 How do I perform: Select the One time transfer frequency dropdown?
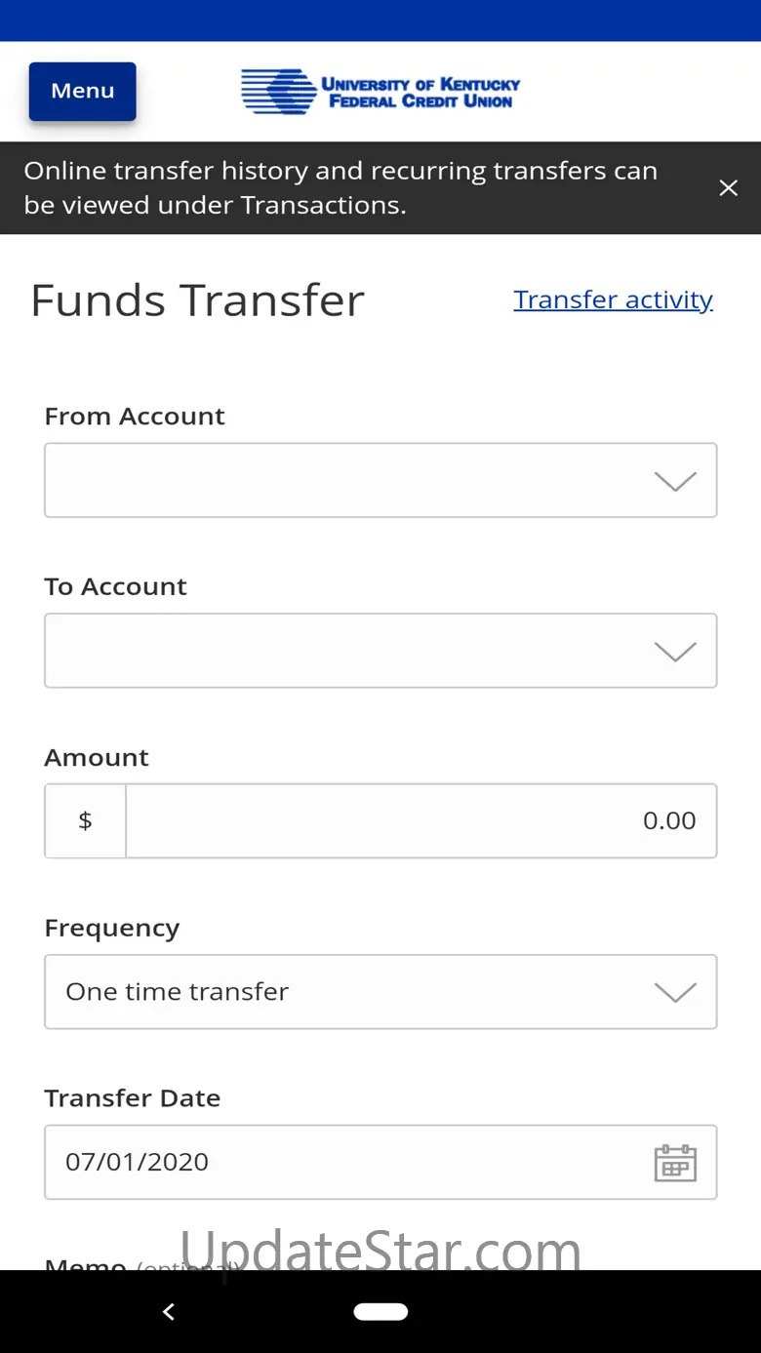point(351,991)
